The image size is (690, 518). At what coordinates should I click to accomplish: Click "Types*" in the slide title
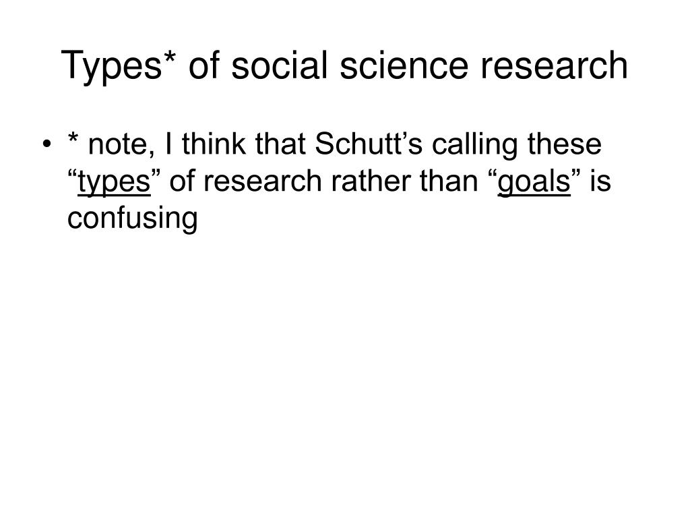[x=119, y=66]
